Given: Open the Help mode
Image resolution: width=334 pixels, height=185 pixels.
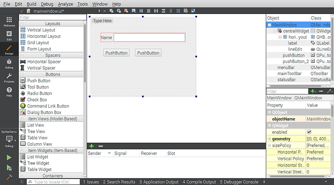Looking at the screenshot, I should [9, 92].
